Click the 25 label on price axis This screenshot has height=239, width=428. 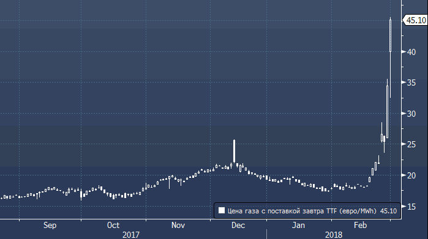pyautogui.click(x=411, y=144)
